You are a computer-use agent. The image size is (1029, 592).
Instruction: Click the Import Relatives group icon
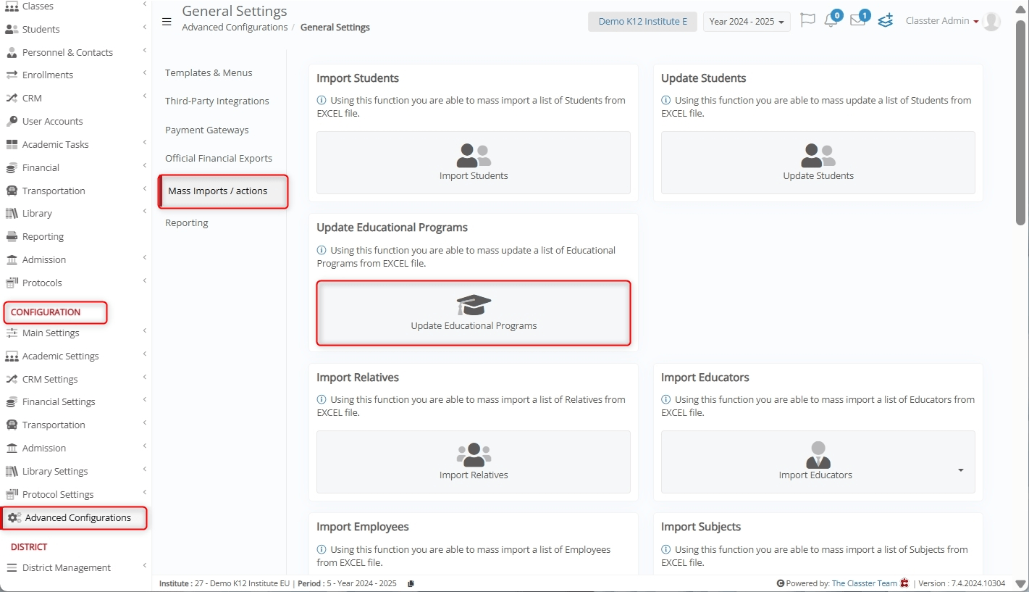coord(474,454)
